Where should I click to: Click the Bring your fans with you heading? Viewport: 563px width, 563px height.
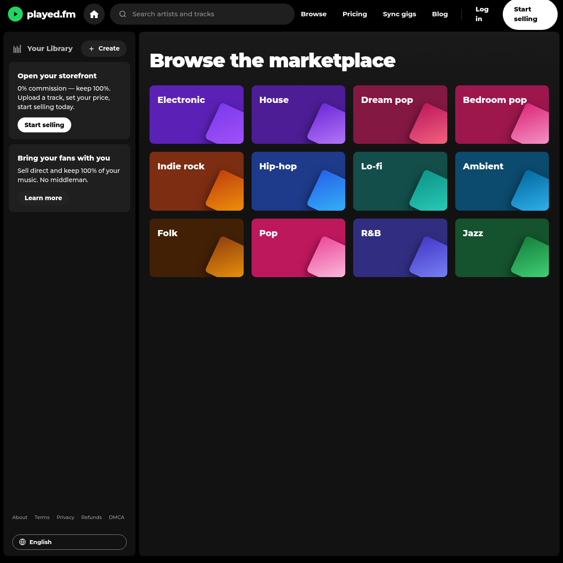(x=64, y=158)
